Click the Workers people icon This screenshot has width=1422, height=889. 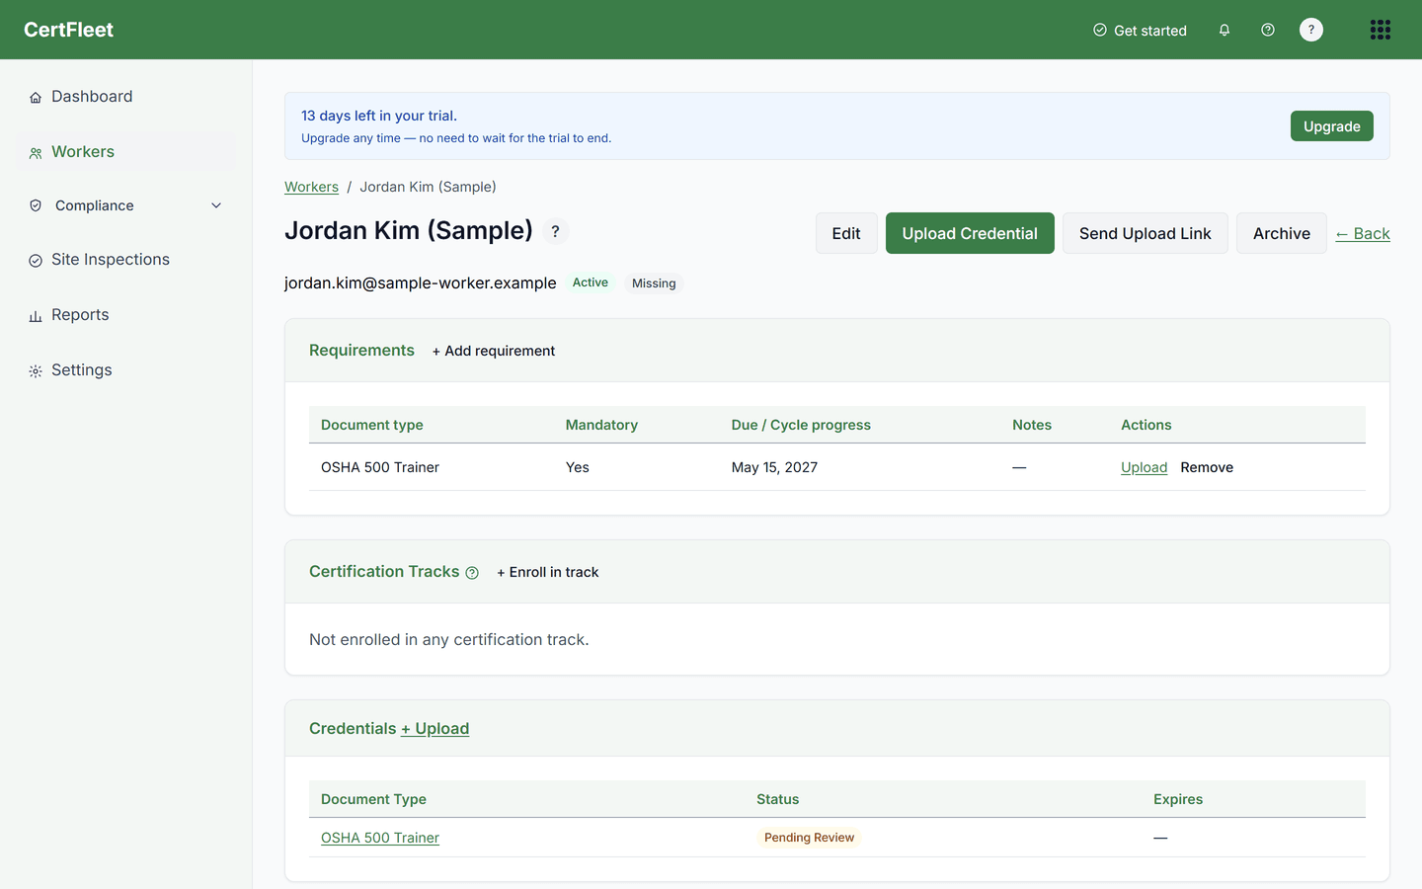[x=36, y=153]
